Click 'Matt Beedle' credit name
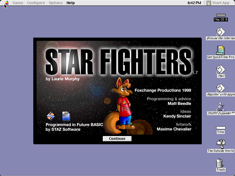 coord(179,103)
